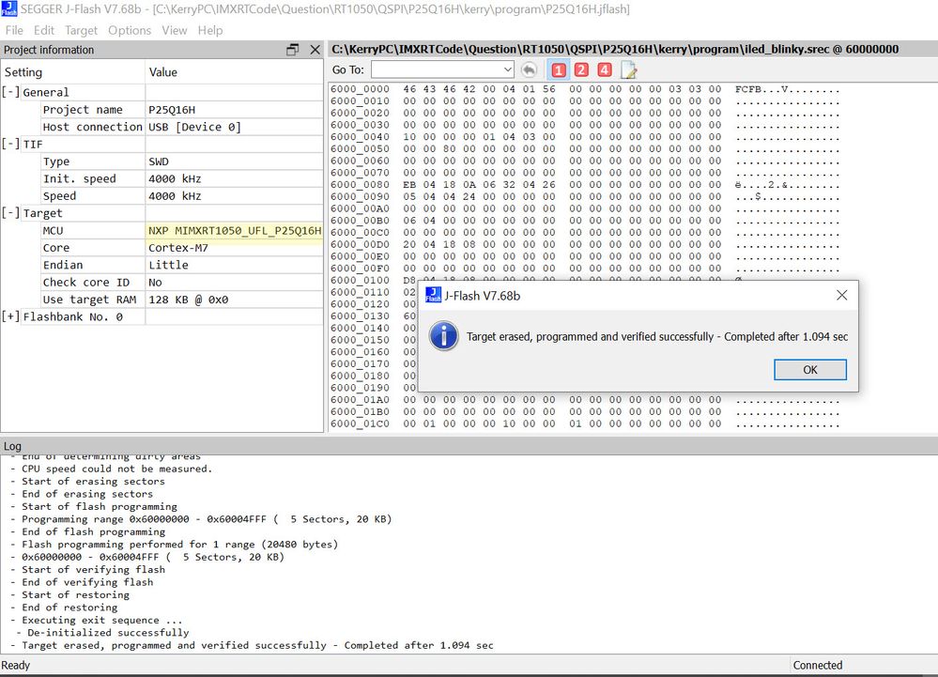Click the Use target RAM value

(x=189, y=300)
